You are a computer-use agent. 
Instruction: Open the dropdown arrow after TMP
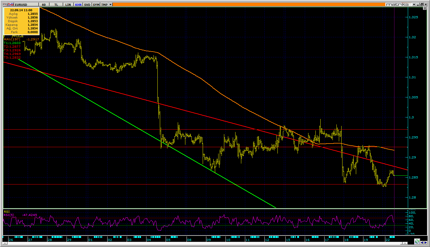110,5
